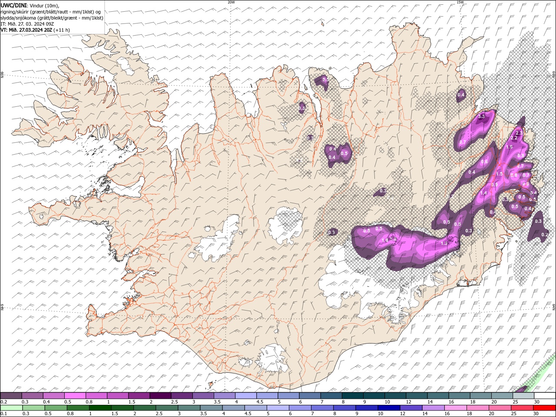Click the 'Vindur (10m),' header text

click(x=44, y=5)
